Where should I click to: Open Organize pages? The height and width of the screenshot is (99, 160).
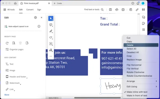coord(14,49)
